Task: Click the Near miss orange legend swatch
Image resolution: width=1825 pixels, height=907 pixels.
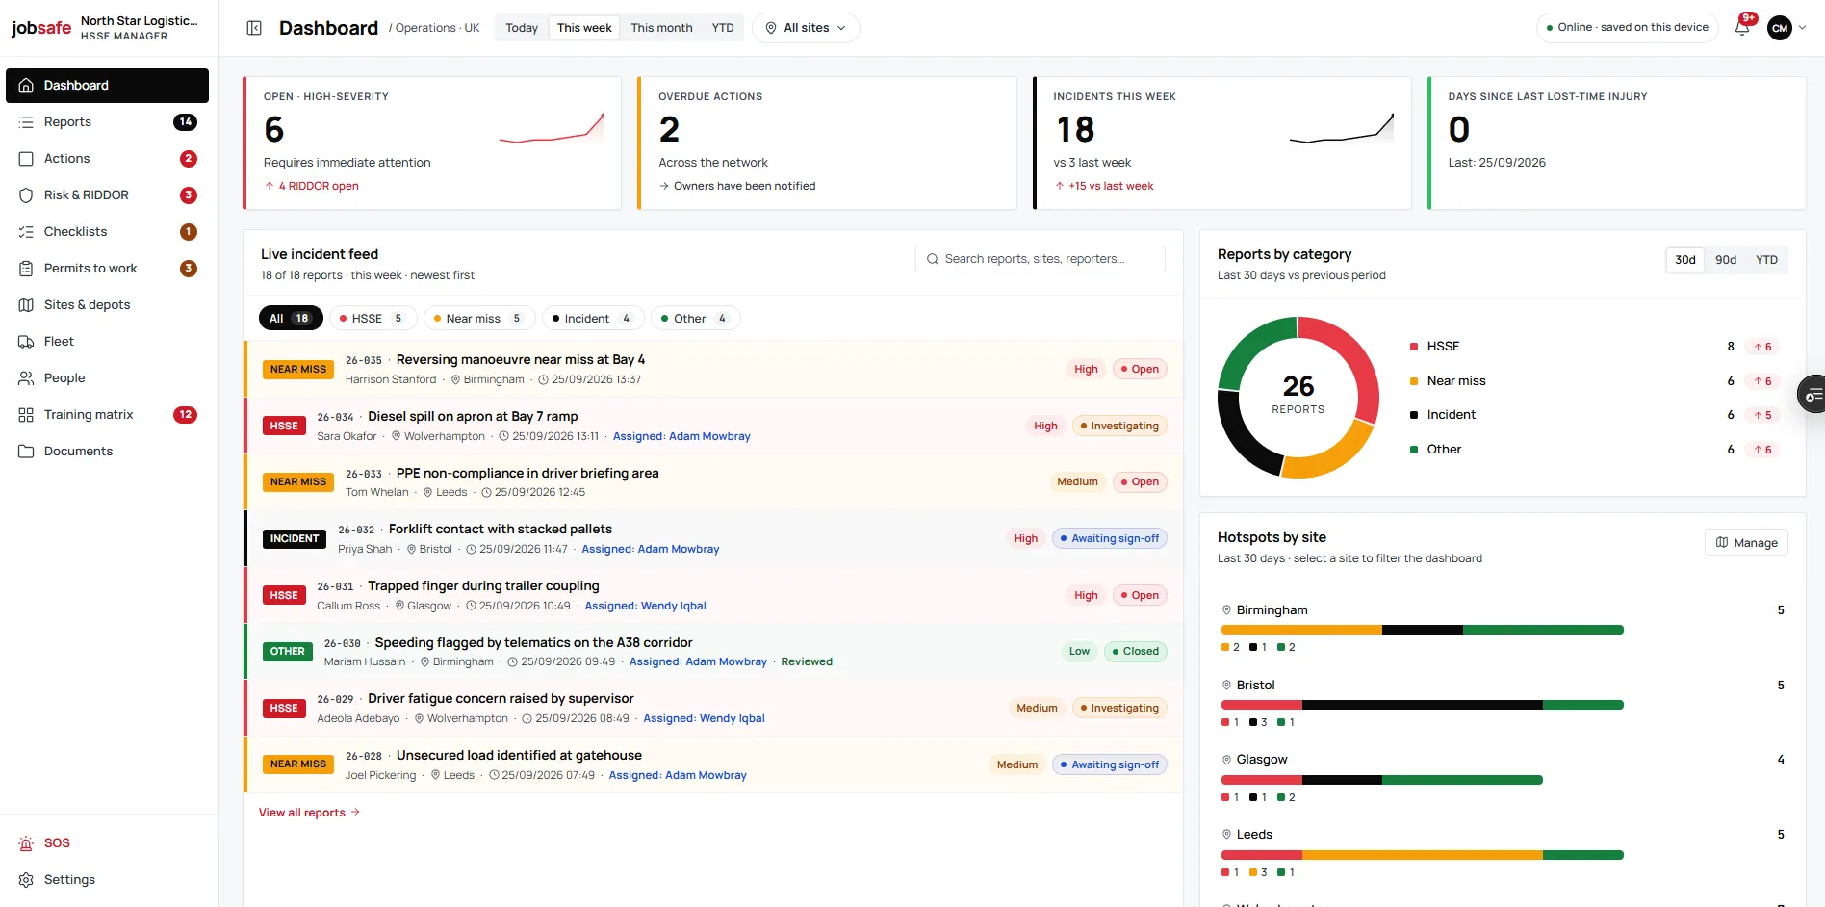Action: tap(1414, 381)
